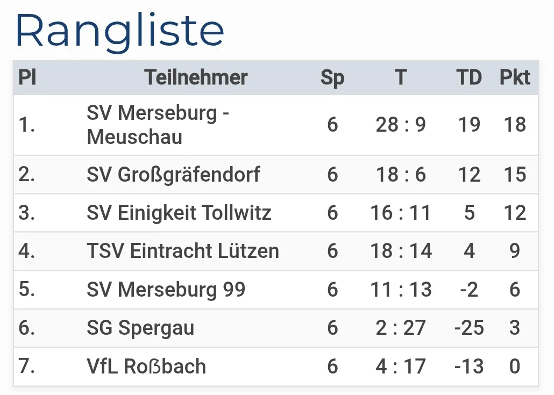Click the 28 : 9 goals cell
The width and height of the screenshot is (554, 395).
[401, 125]
